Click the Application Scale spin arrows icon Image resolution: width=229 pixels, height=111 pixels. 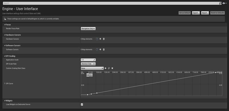[94, 60]
